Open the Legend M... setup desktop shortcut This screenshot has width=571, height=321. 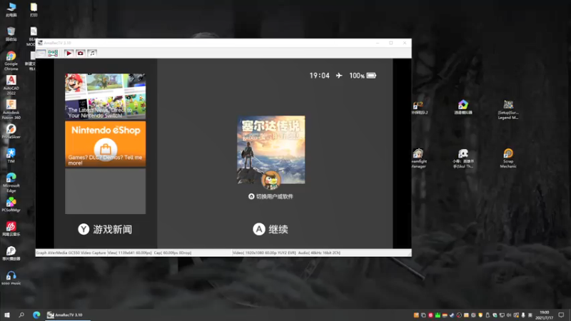point(508,110)
